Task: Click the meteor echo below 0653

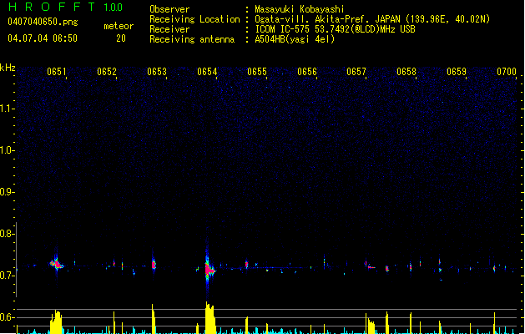Action: [154, 264]
